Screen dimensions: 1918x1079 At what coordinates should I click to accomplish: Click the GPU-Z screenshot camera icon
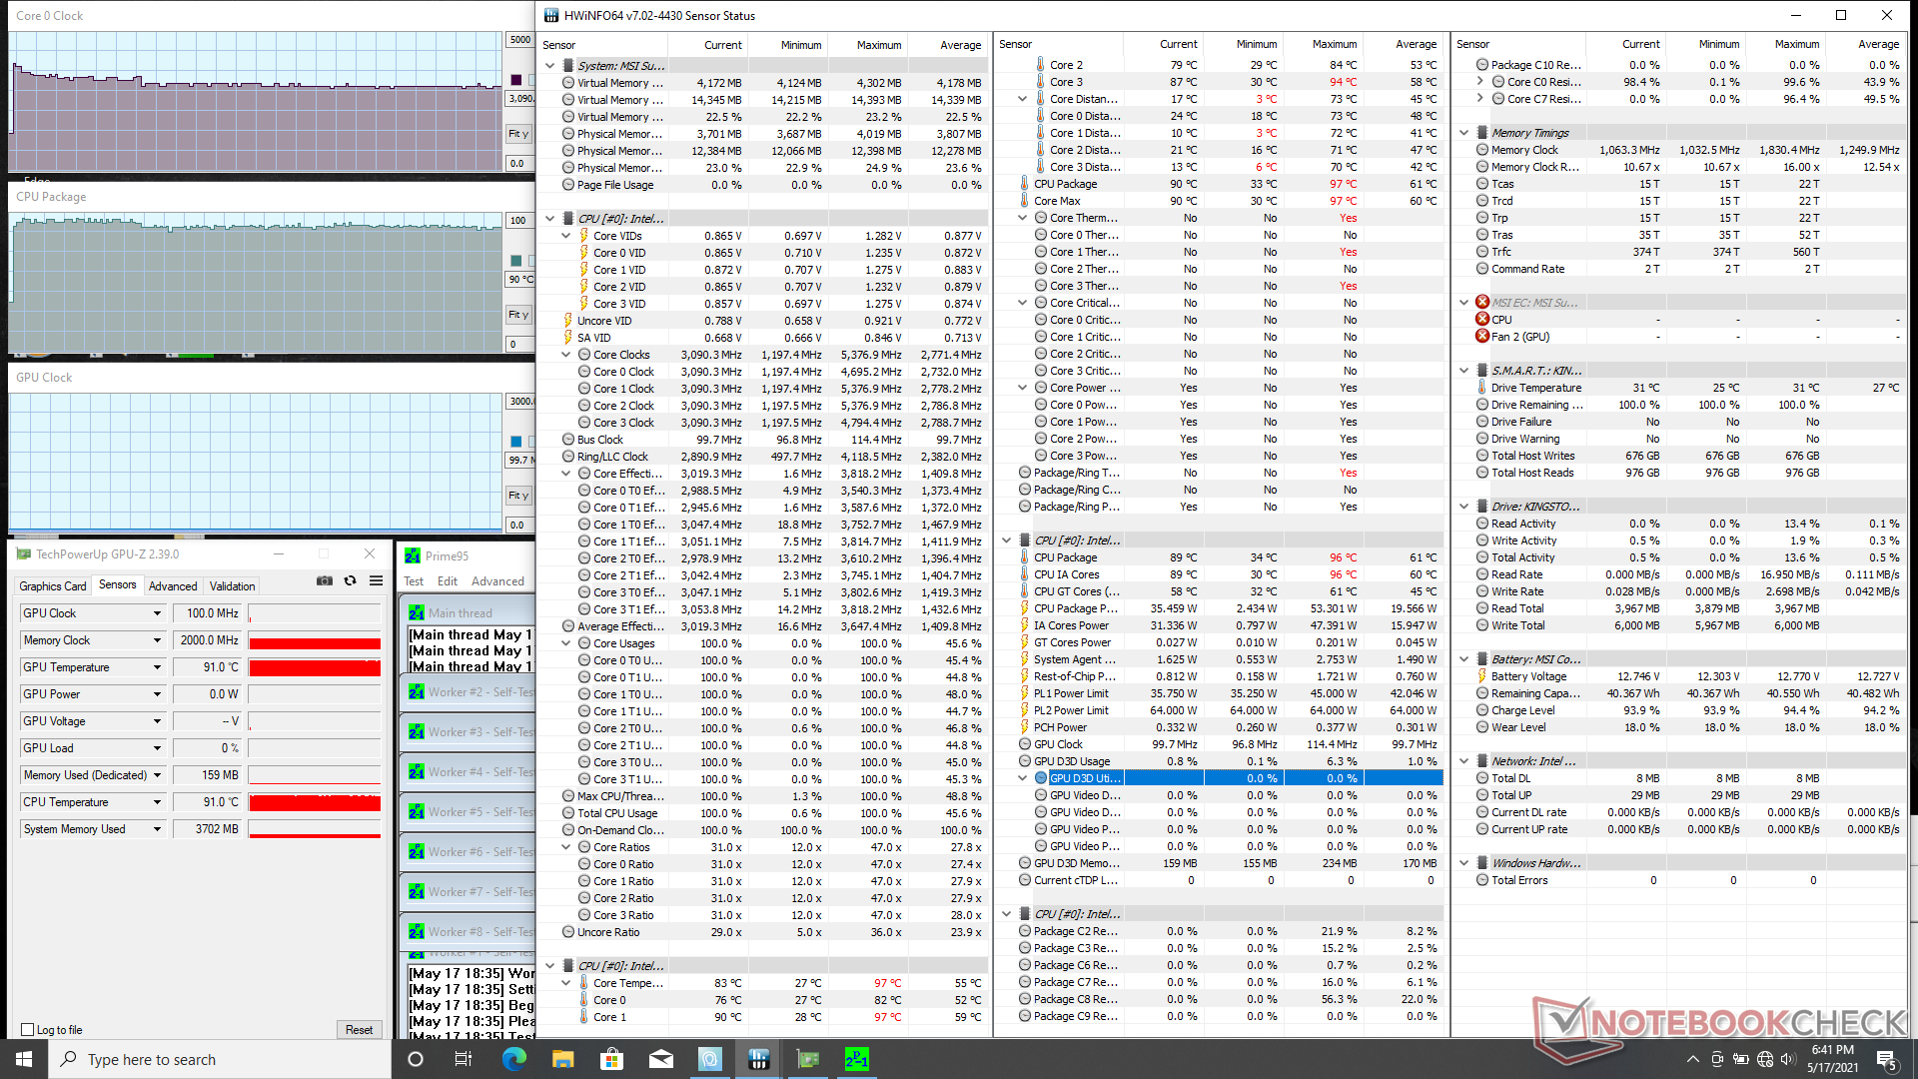(325, 581)
